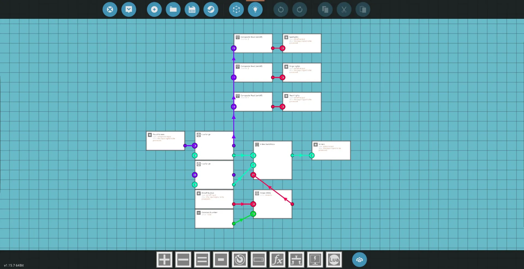The height and width of the screenshot is (269, 524).
Task: Open the fx function component category
Action: (x=277, y=259)
